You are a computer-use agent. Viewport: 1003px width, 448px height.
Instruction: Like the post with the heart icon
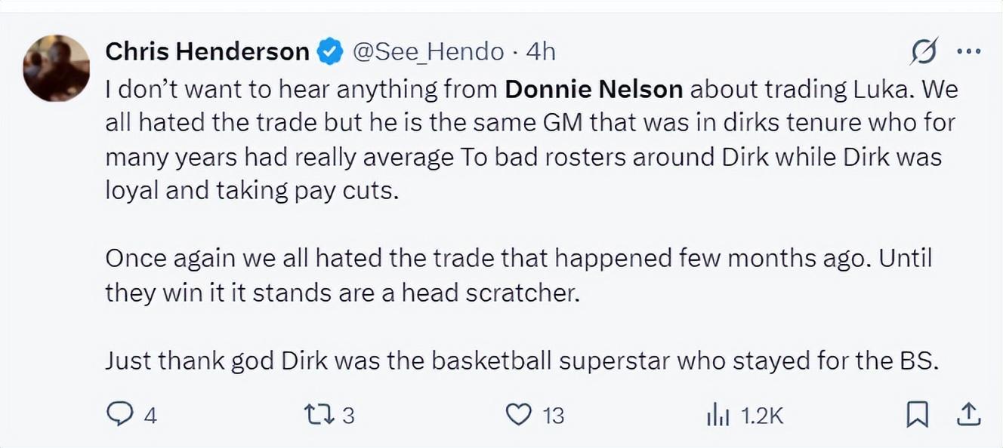coord(518,415)
